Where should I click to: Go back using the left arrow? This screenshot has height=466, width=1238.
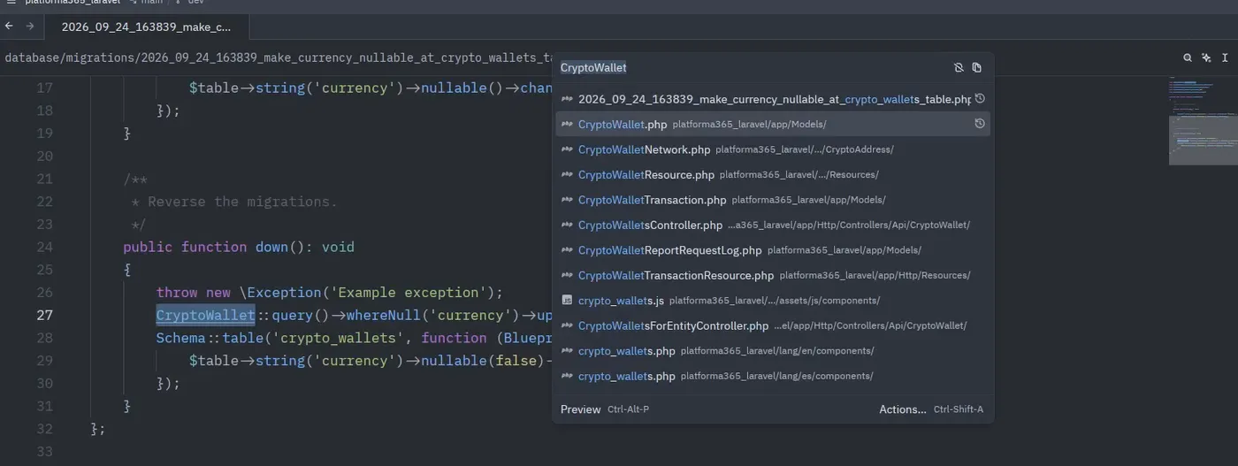click(x=9, y=27)
